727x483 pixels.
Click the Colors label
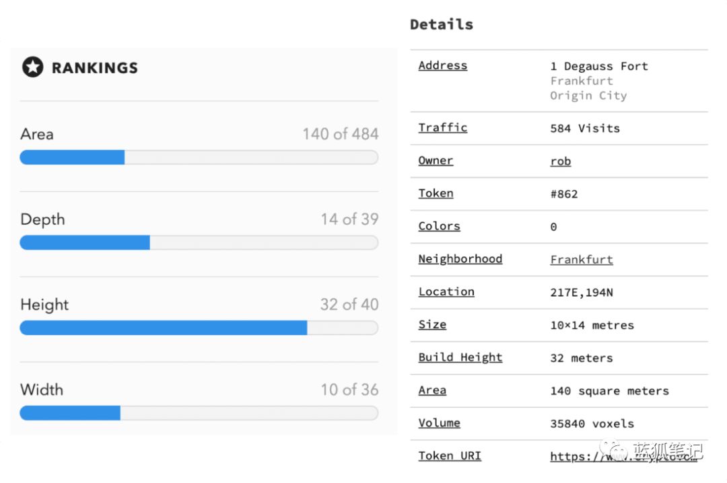coord(439,226)
